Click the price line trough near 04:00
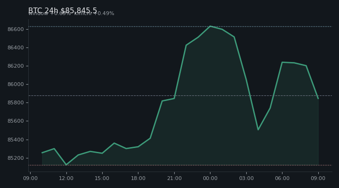This screenshot has height=188, width=339. pyautogui.click(x=258, y=130)
